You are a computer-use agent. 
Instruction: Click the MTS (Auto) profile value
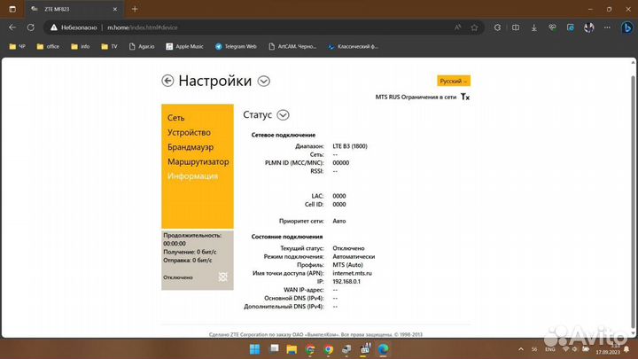coord(348,265)
